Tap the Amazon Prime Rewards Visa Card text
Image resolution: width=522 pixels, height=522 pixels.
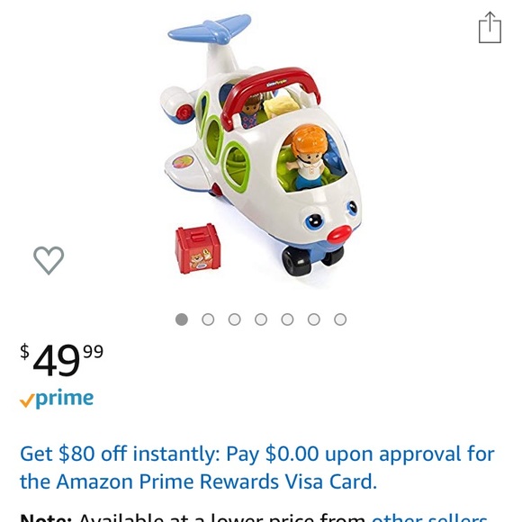[x=216, y=481]
